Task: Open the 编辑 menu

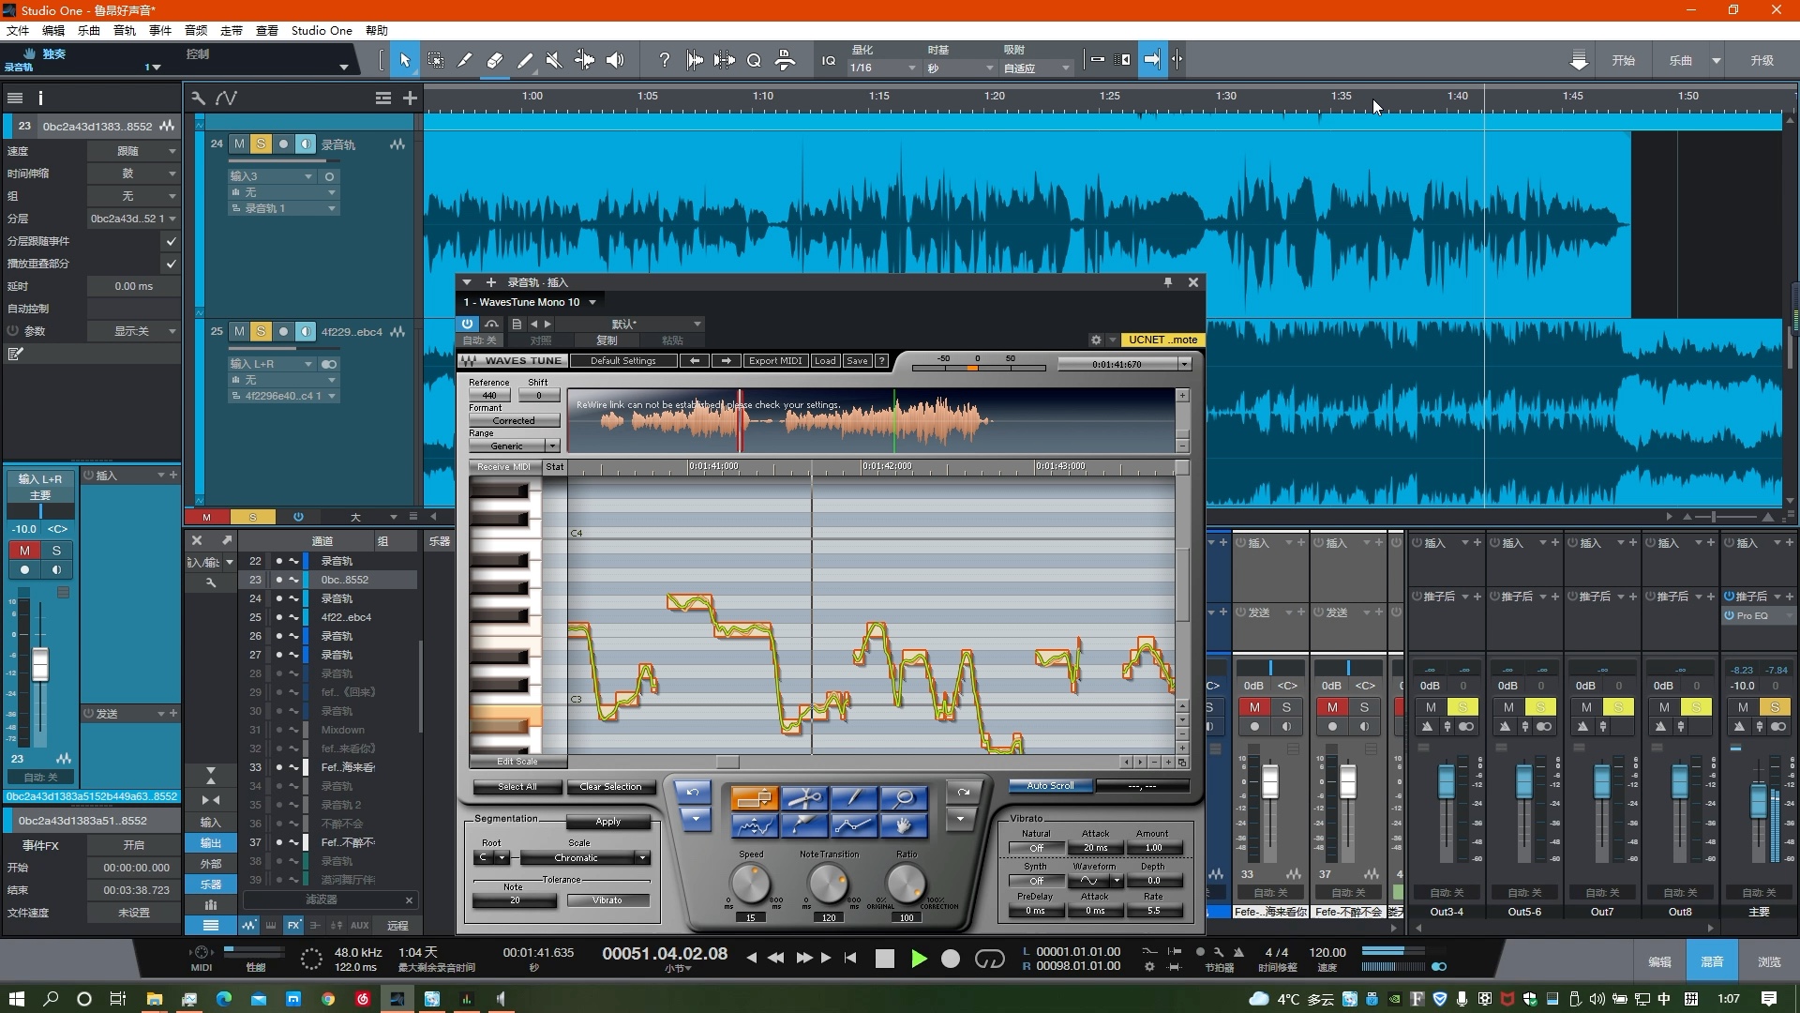Action: click(x=53, y=30)
